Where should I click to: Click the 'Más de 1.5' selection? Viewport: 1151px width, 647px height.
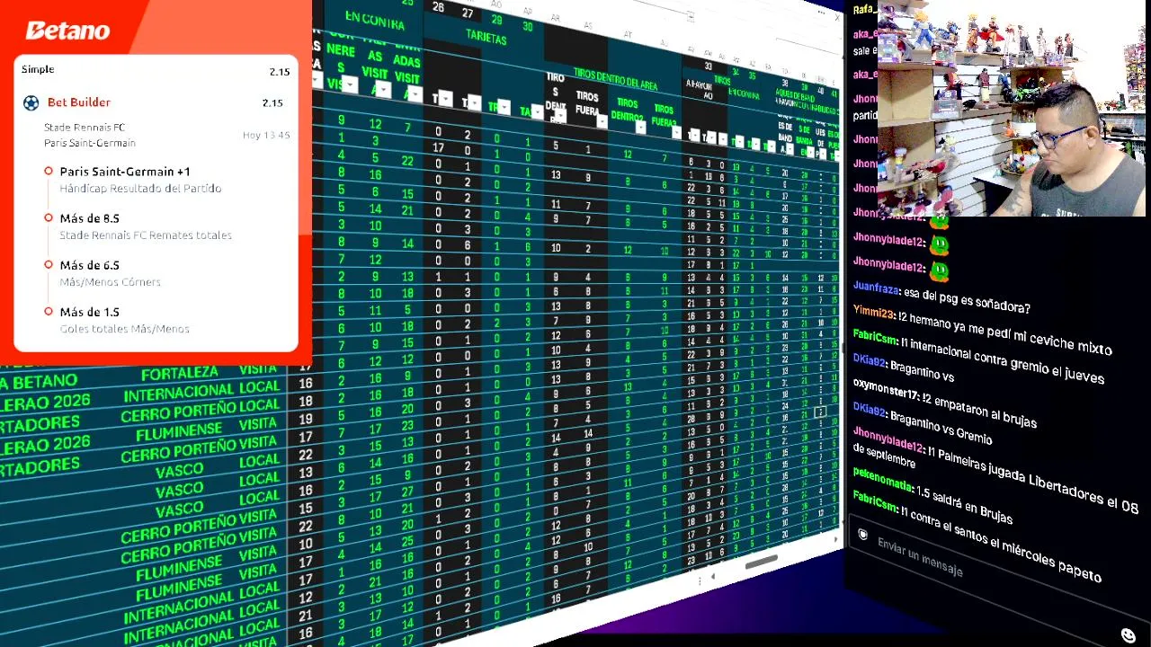tap(89, 312)
